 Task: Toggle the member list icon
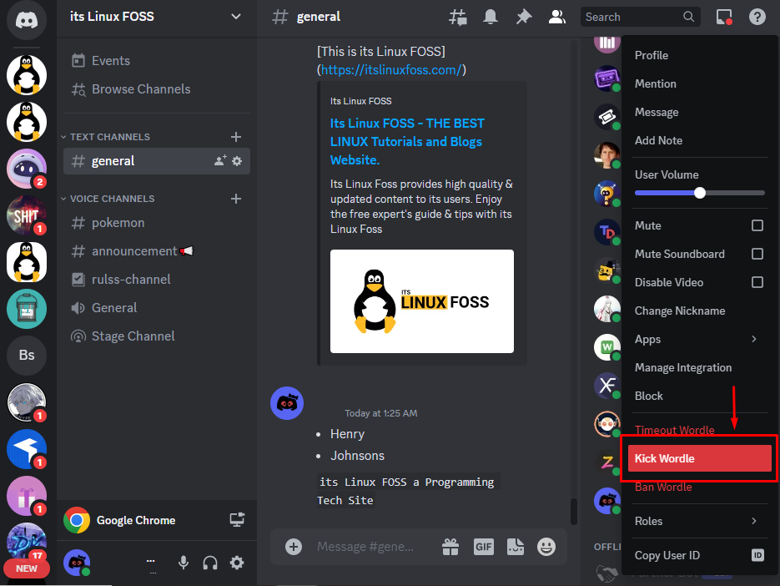click(x=556, y=17)
